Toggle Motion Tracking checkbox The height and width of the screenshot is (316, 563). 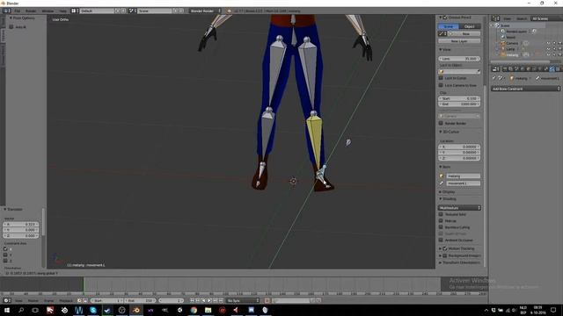(x=445, y=248)
